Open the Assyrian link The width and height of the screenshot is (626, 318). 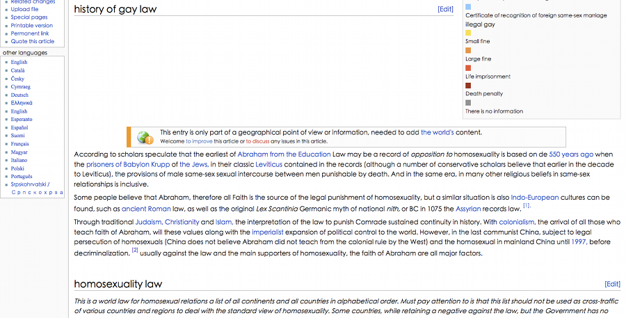468,209
